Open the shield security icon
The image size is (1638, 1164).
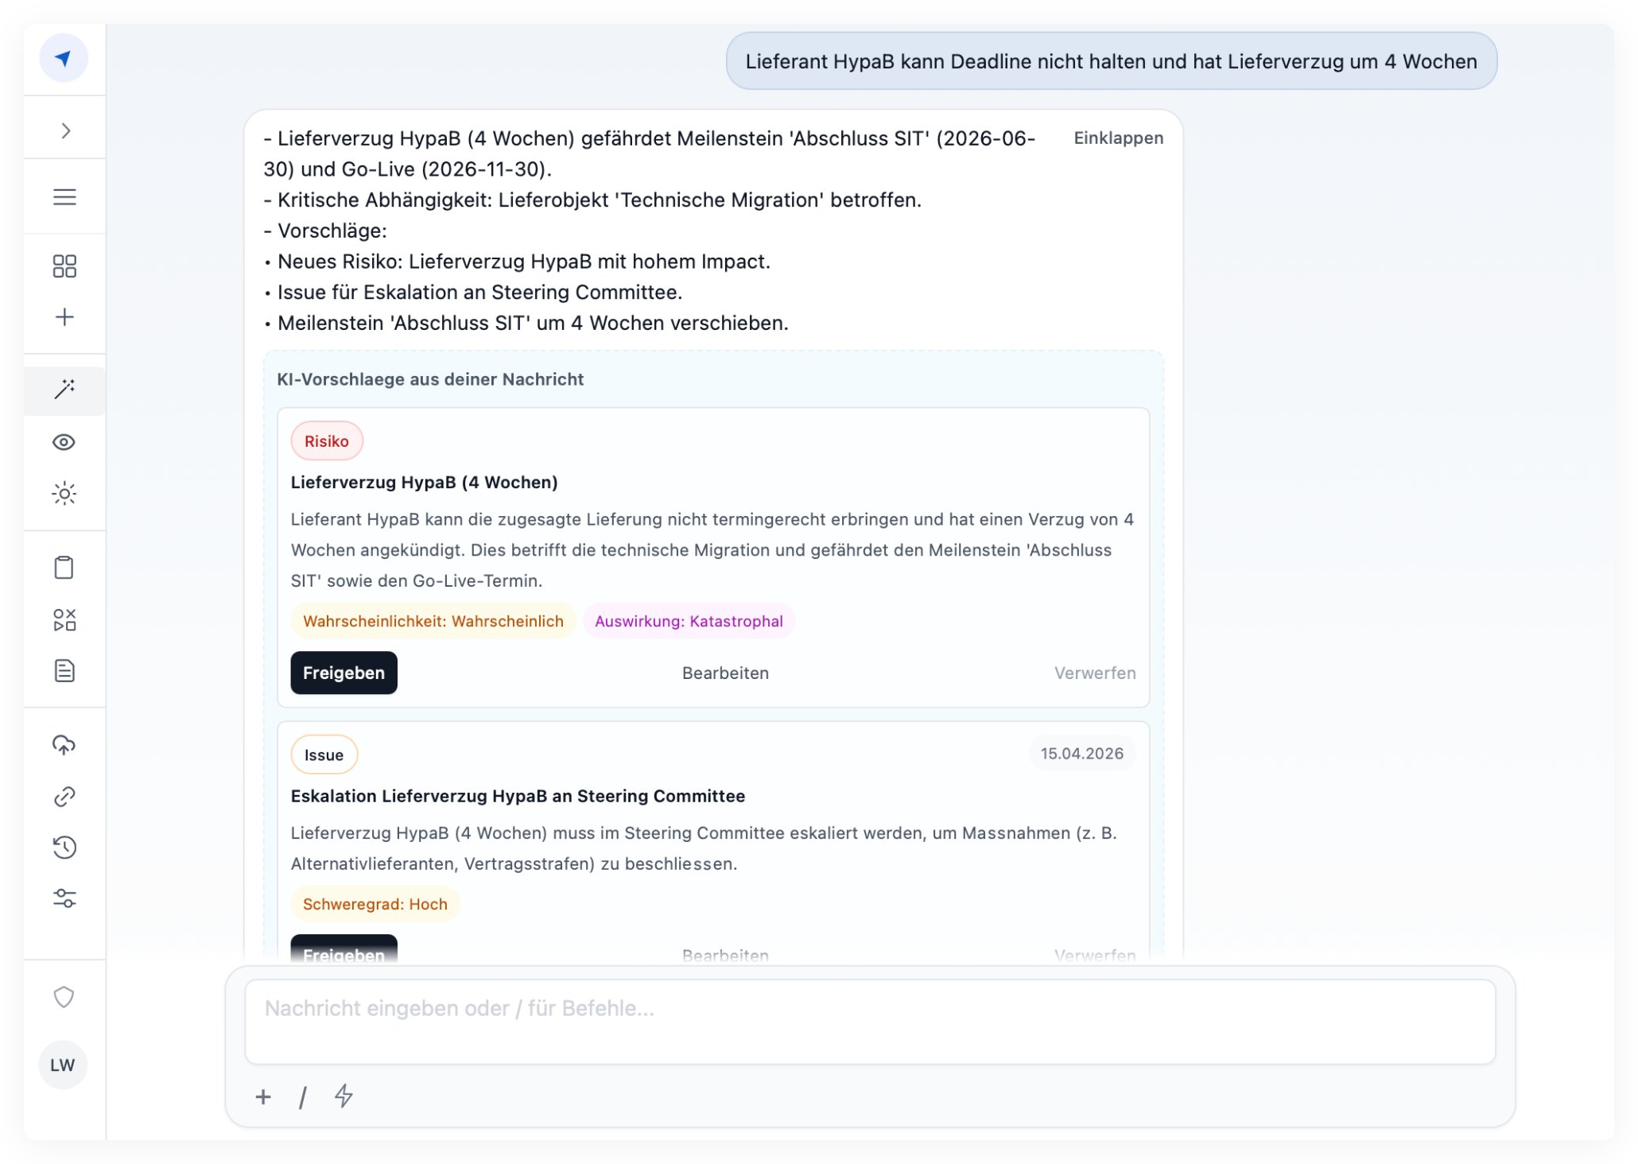[x=64, y=996]
